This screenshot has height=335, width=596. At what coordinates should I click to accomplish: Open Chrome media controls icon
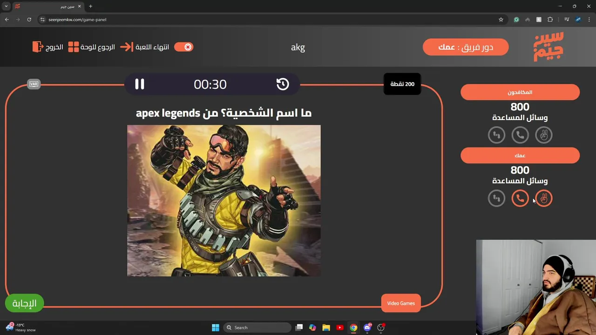(x=567, y=20)
